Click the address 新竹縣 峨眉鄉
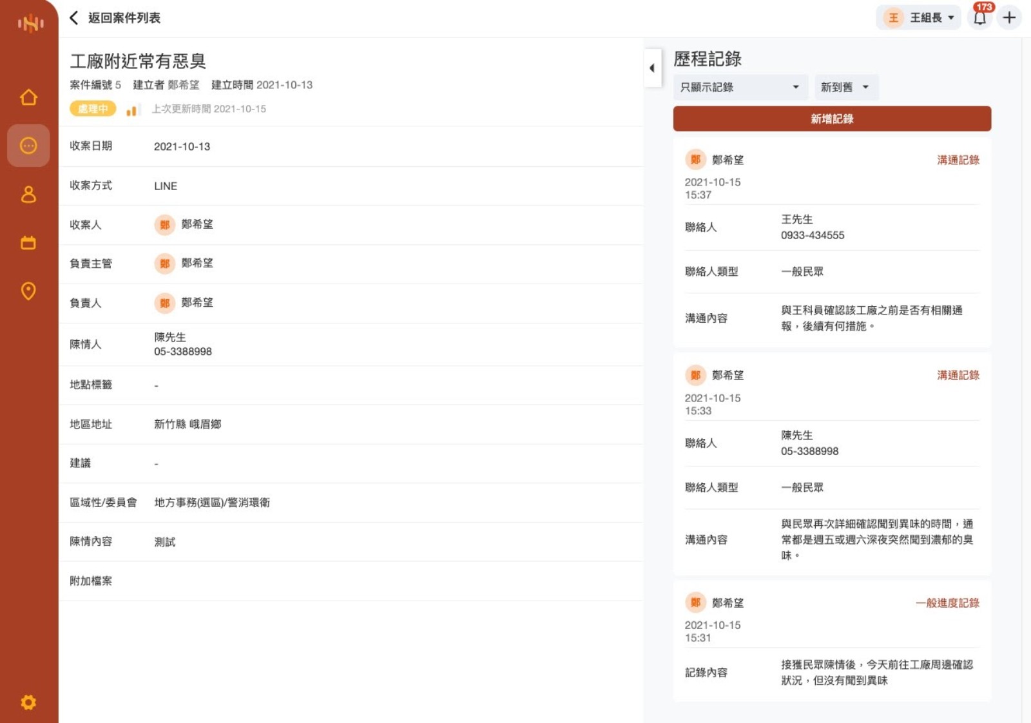The height and width of the screenshot is (723, 1031). coord(188,424)
